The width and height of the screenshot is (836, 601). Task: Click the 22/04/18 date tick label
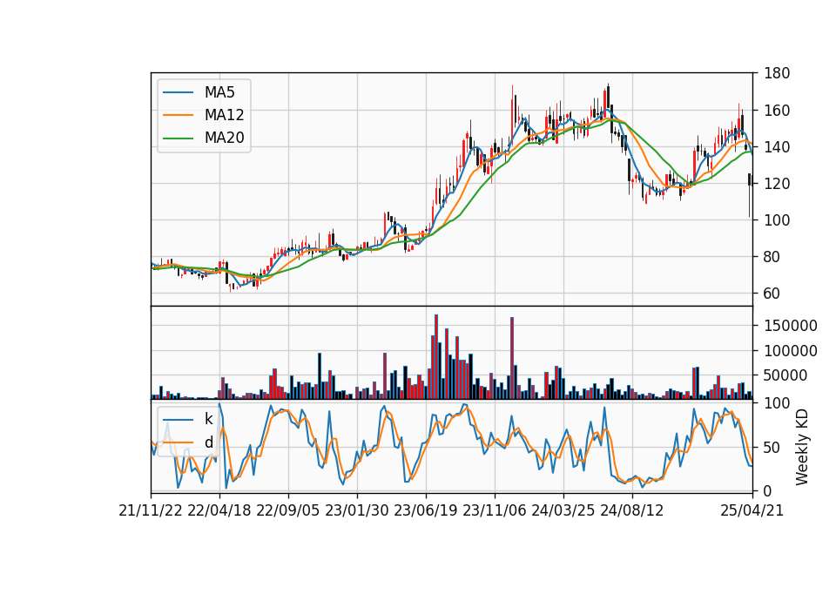point(219,511)
